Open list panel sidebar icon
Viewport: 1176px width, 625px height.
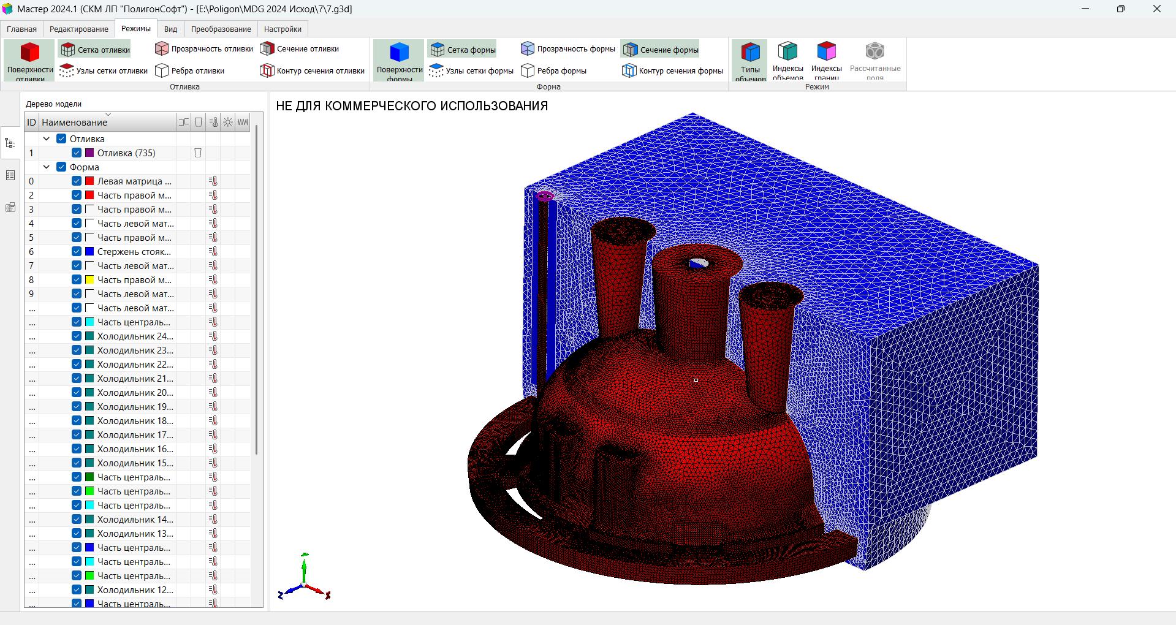pyautogui.click(x=10, y=175)
